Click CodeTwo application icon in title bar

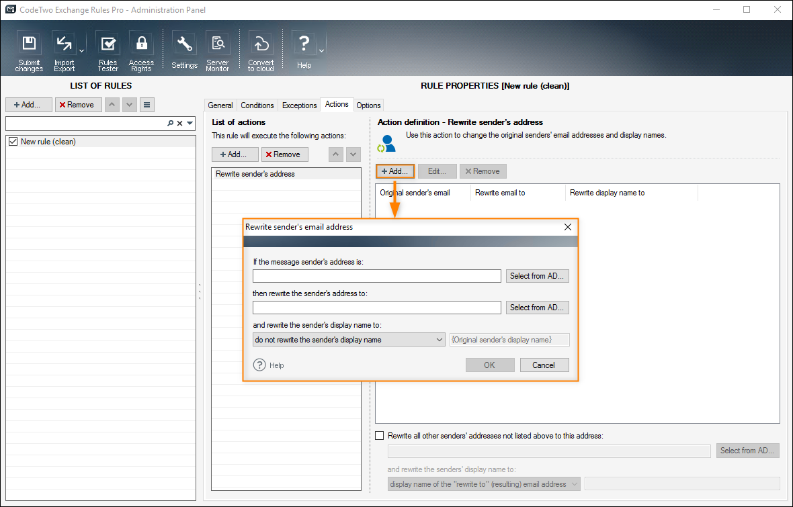point(10,9)
